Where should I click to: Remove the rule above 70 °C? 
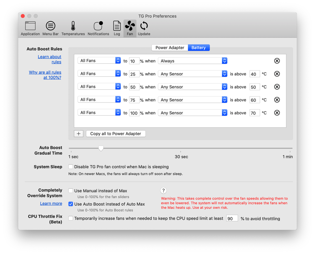(277, 113)
